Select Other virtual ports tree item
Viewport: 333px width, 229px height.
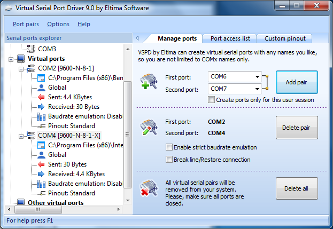[56, 202]
